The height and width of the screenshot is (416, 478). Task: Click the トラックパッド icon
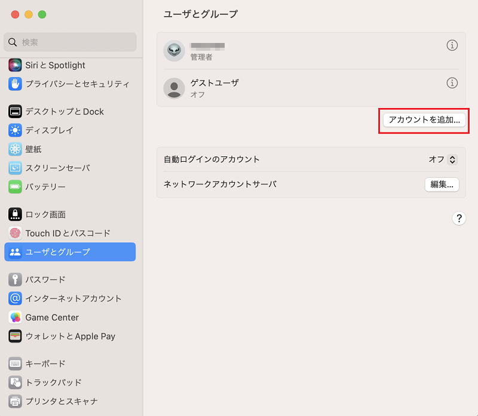(x=15, y=383)
